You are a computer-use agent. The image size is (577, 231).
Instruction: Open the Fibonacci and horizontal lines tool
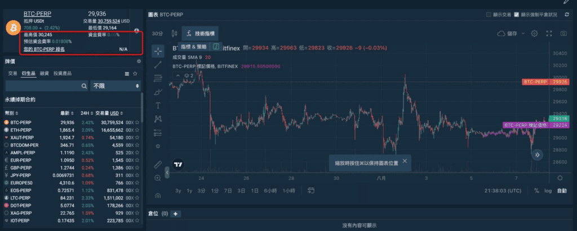(158, 78)
